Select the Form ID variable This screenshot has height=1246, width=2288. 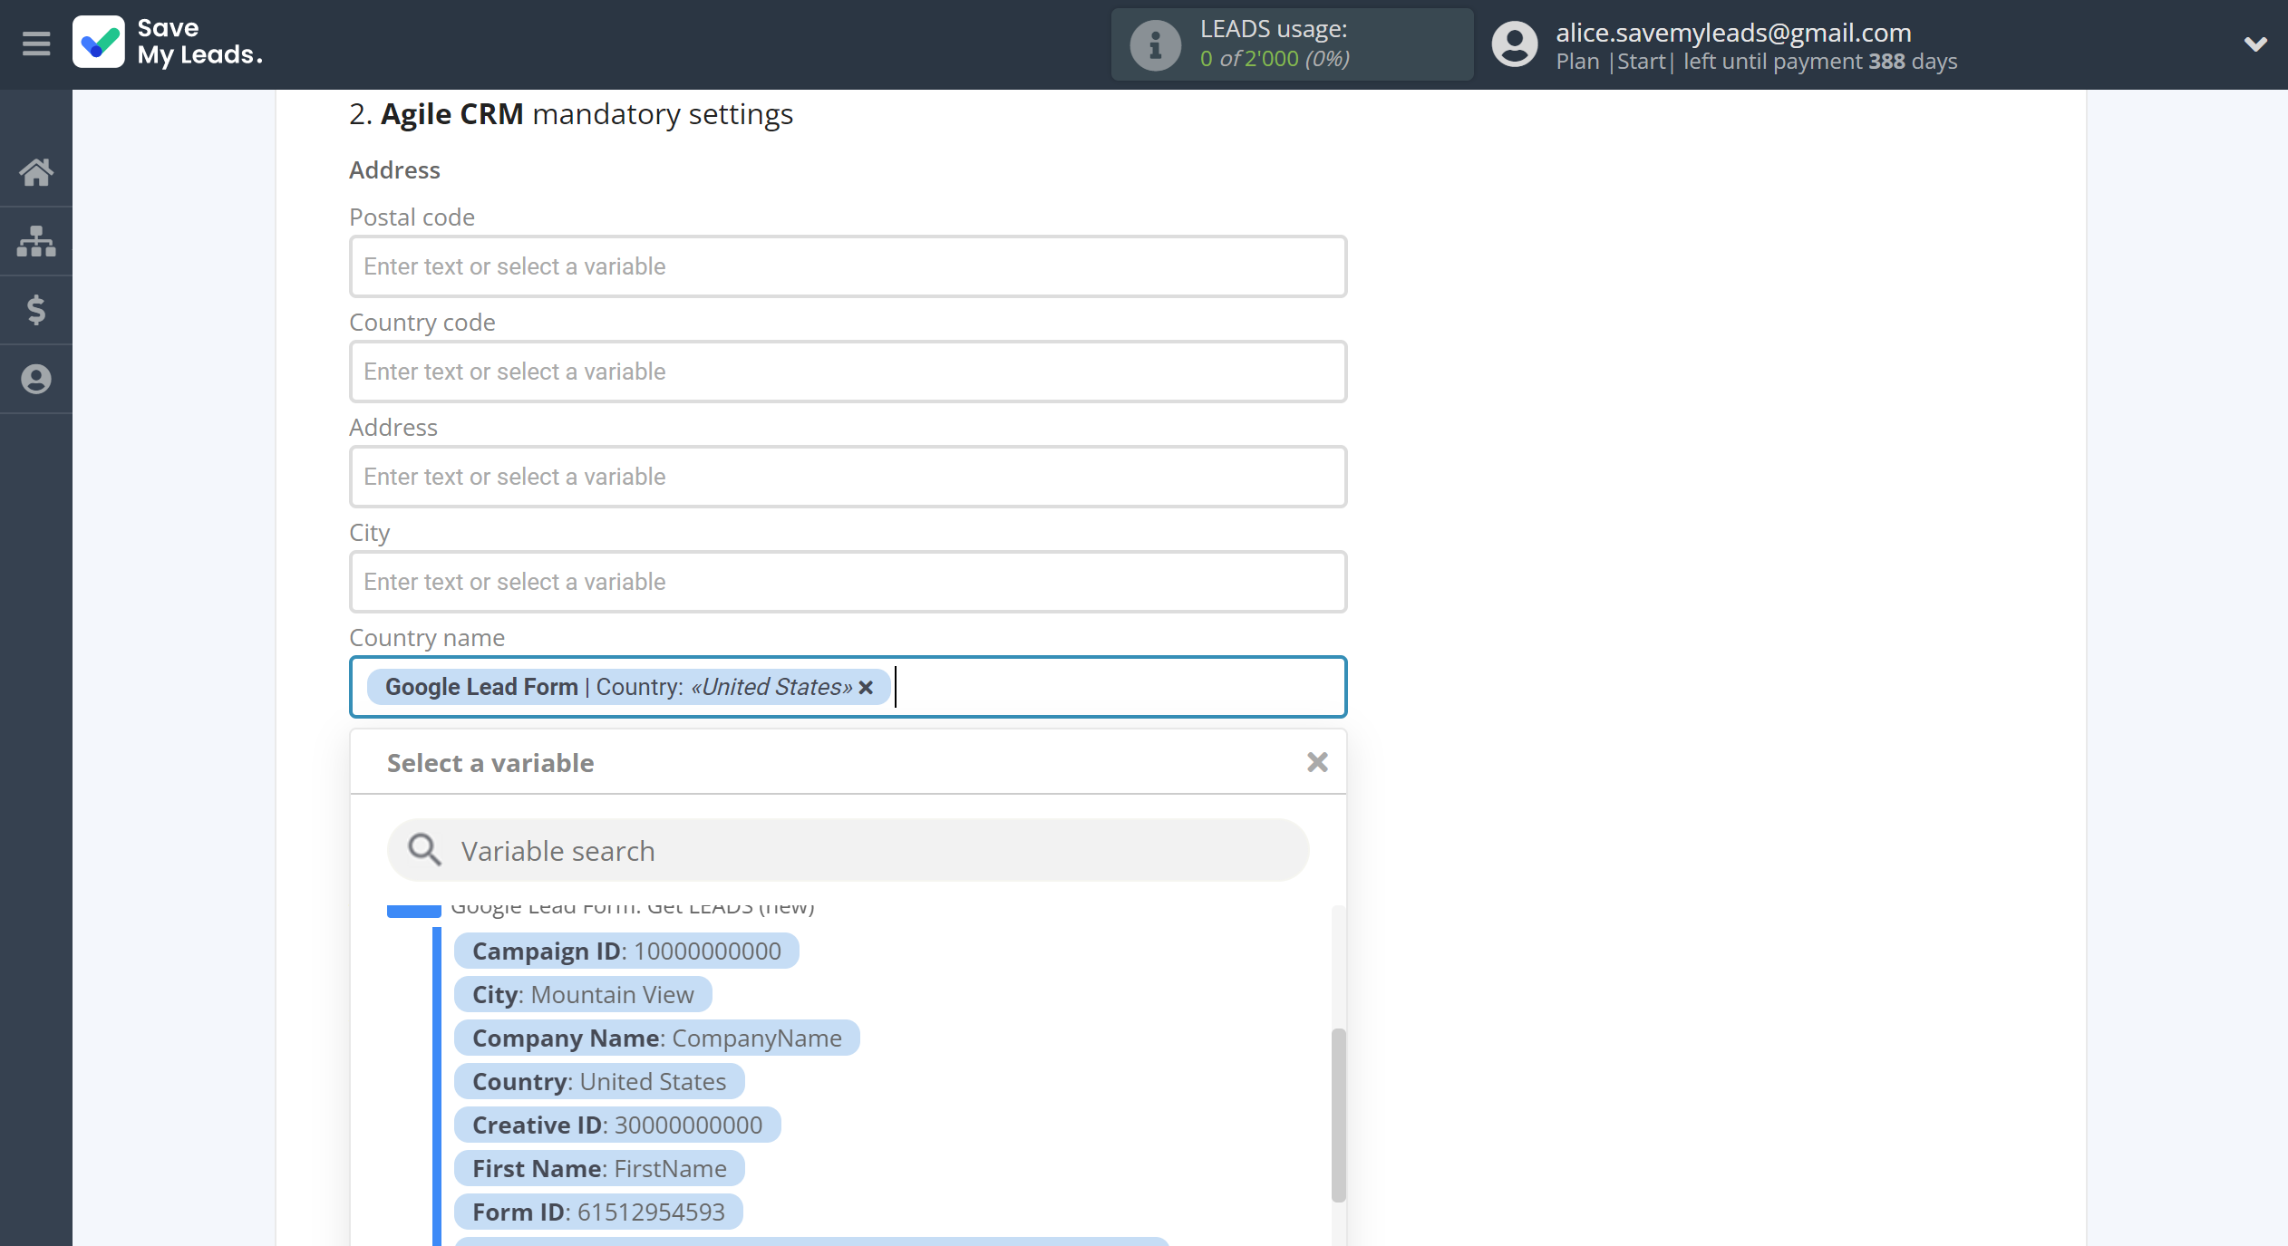pyautogui.click(x=598, y=1212)
